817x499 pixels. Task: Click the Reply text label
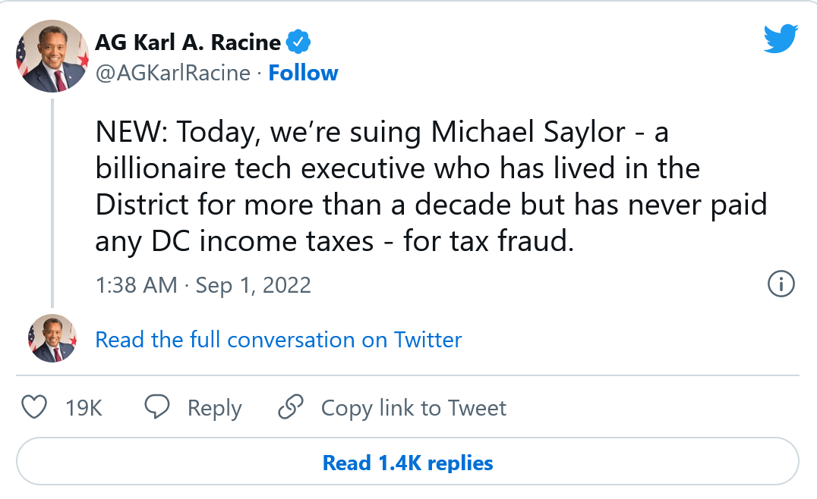point(214,408)
